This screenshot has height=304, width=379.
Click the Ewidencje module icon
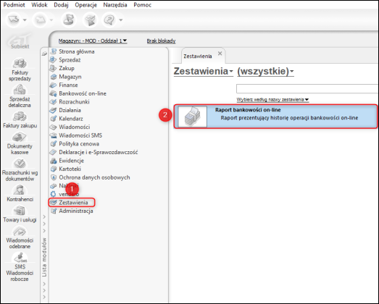click(x=53, y=161)
